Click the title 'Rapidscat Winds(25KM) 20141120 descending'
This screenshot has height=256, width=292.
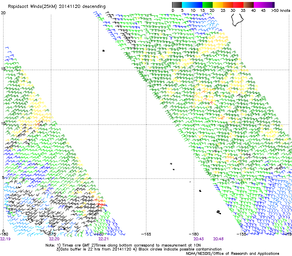point(57,7)
